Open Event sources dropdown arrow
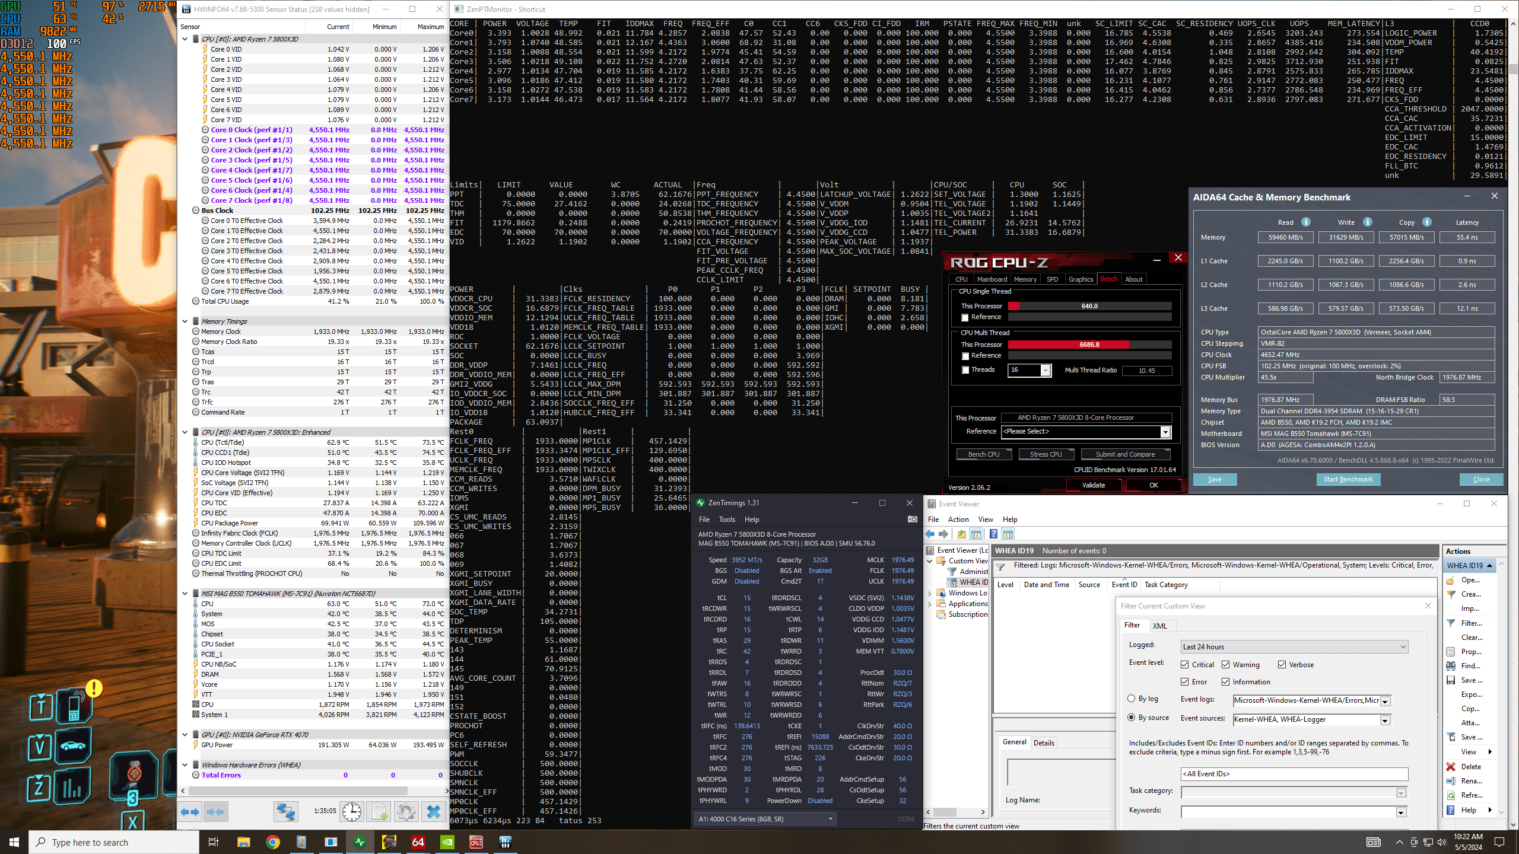 coord(1385,720)
